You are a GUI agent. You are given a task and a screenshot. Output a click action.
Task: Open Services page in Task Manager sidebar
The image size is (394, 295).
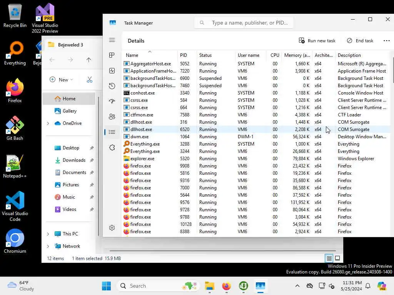[112, 147]
